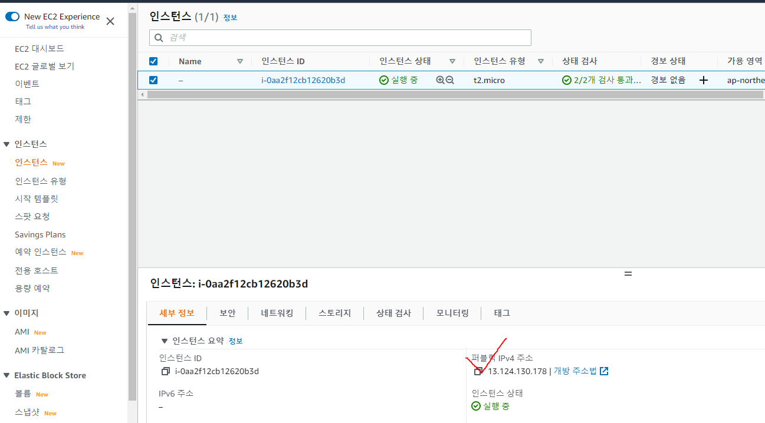The image size is (765, 423).
Task: Click the external link icon after 개방 주소법
Action: pyautogui.click(x=604, y=371)
